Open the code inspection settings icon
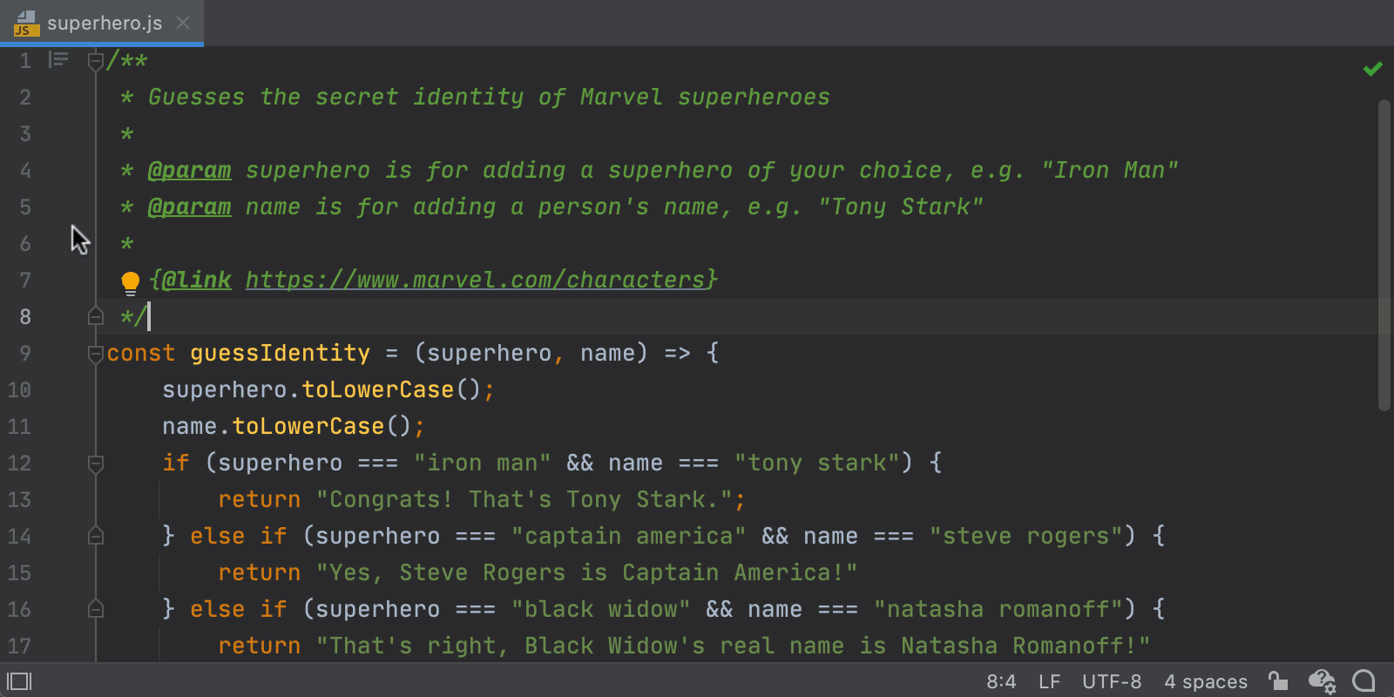This screenshot has width=1394, height=697. [x=1322, y=681]
